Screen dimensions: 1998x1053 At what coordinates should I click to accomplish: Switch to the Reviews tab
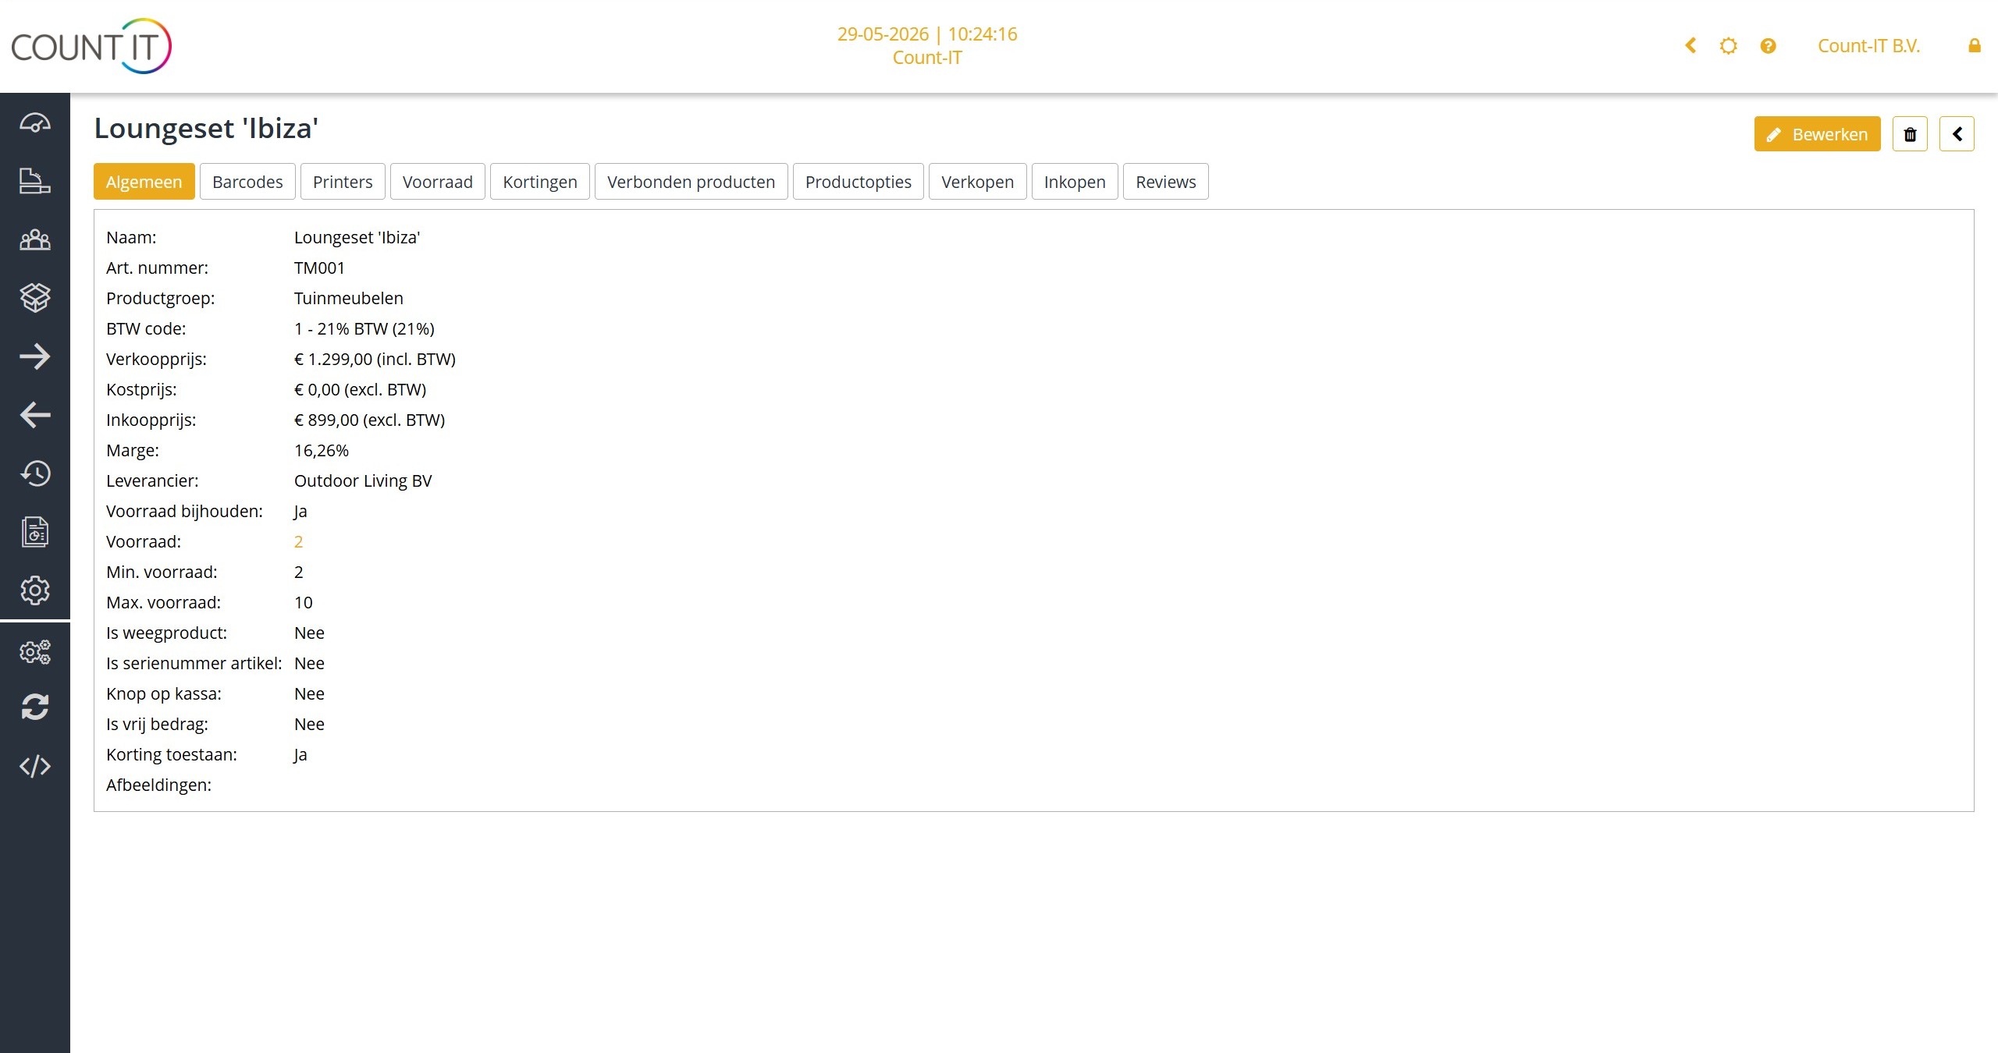coord(1166,182)
